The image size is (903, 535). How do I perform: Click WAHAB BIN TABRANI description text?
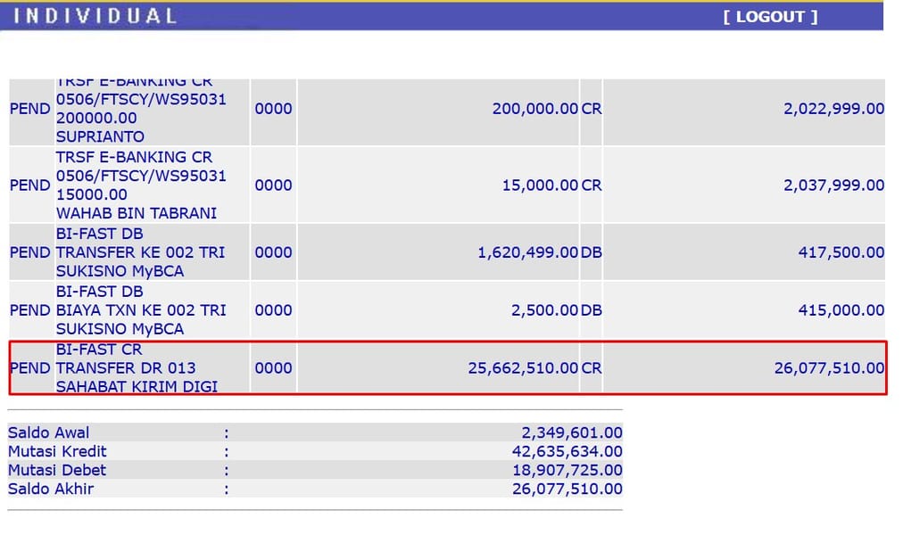tap(137, 213)
